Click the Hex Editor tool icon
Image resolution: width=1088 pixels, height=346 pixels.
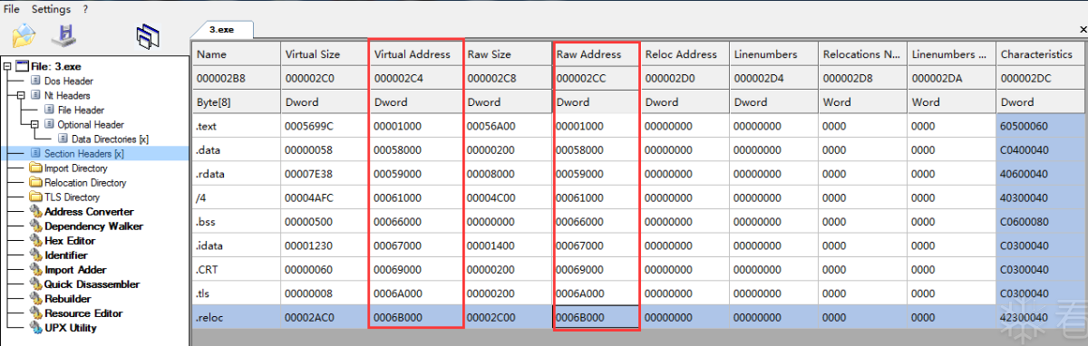pyautogui.click(x=35, y=240)
